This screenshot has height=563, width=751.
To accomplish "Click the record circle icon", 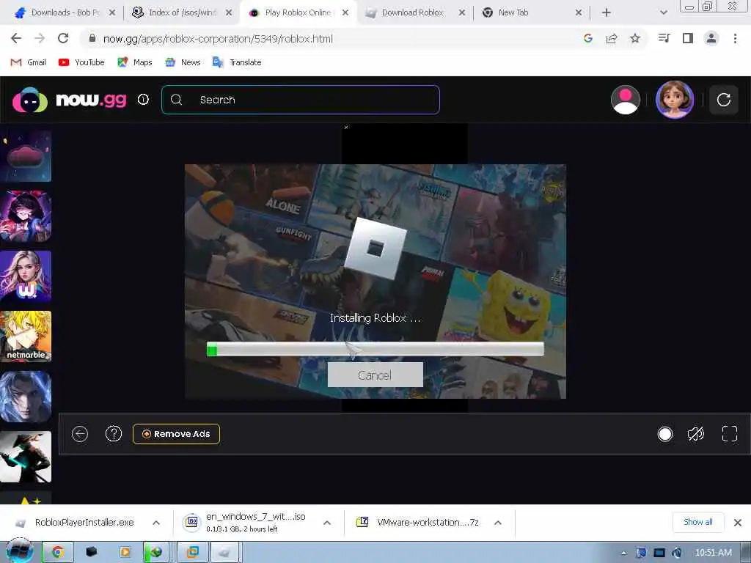I will coord(664,434).
